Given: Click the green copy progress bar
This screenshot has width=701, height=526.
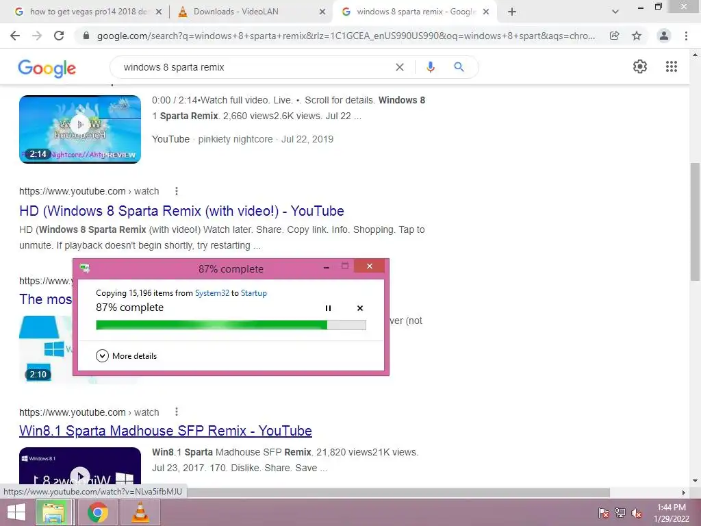Looking at the screenshot, I should click(231, 325).
